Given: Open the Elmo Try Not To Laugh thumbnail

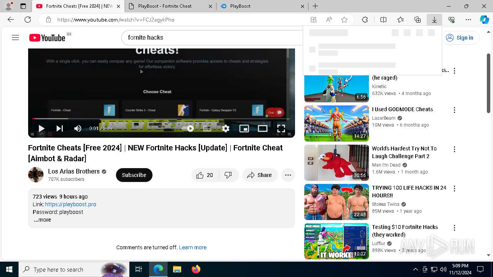Looking at the screenshot, I should point(337,163).
